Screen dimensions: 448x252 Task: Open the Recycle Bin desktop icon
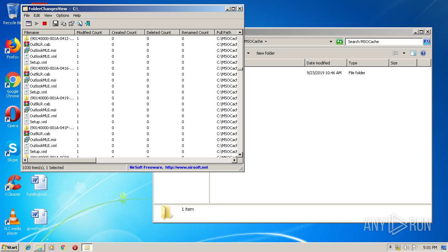[13, 14]
